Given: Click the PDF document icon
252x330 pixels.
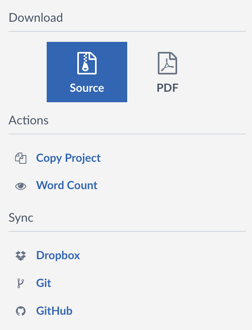Looking at the screenshot, I should (x=167, y=63).
